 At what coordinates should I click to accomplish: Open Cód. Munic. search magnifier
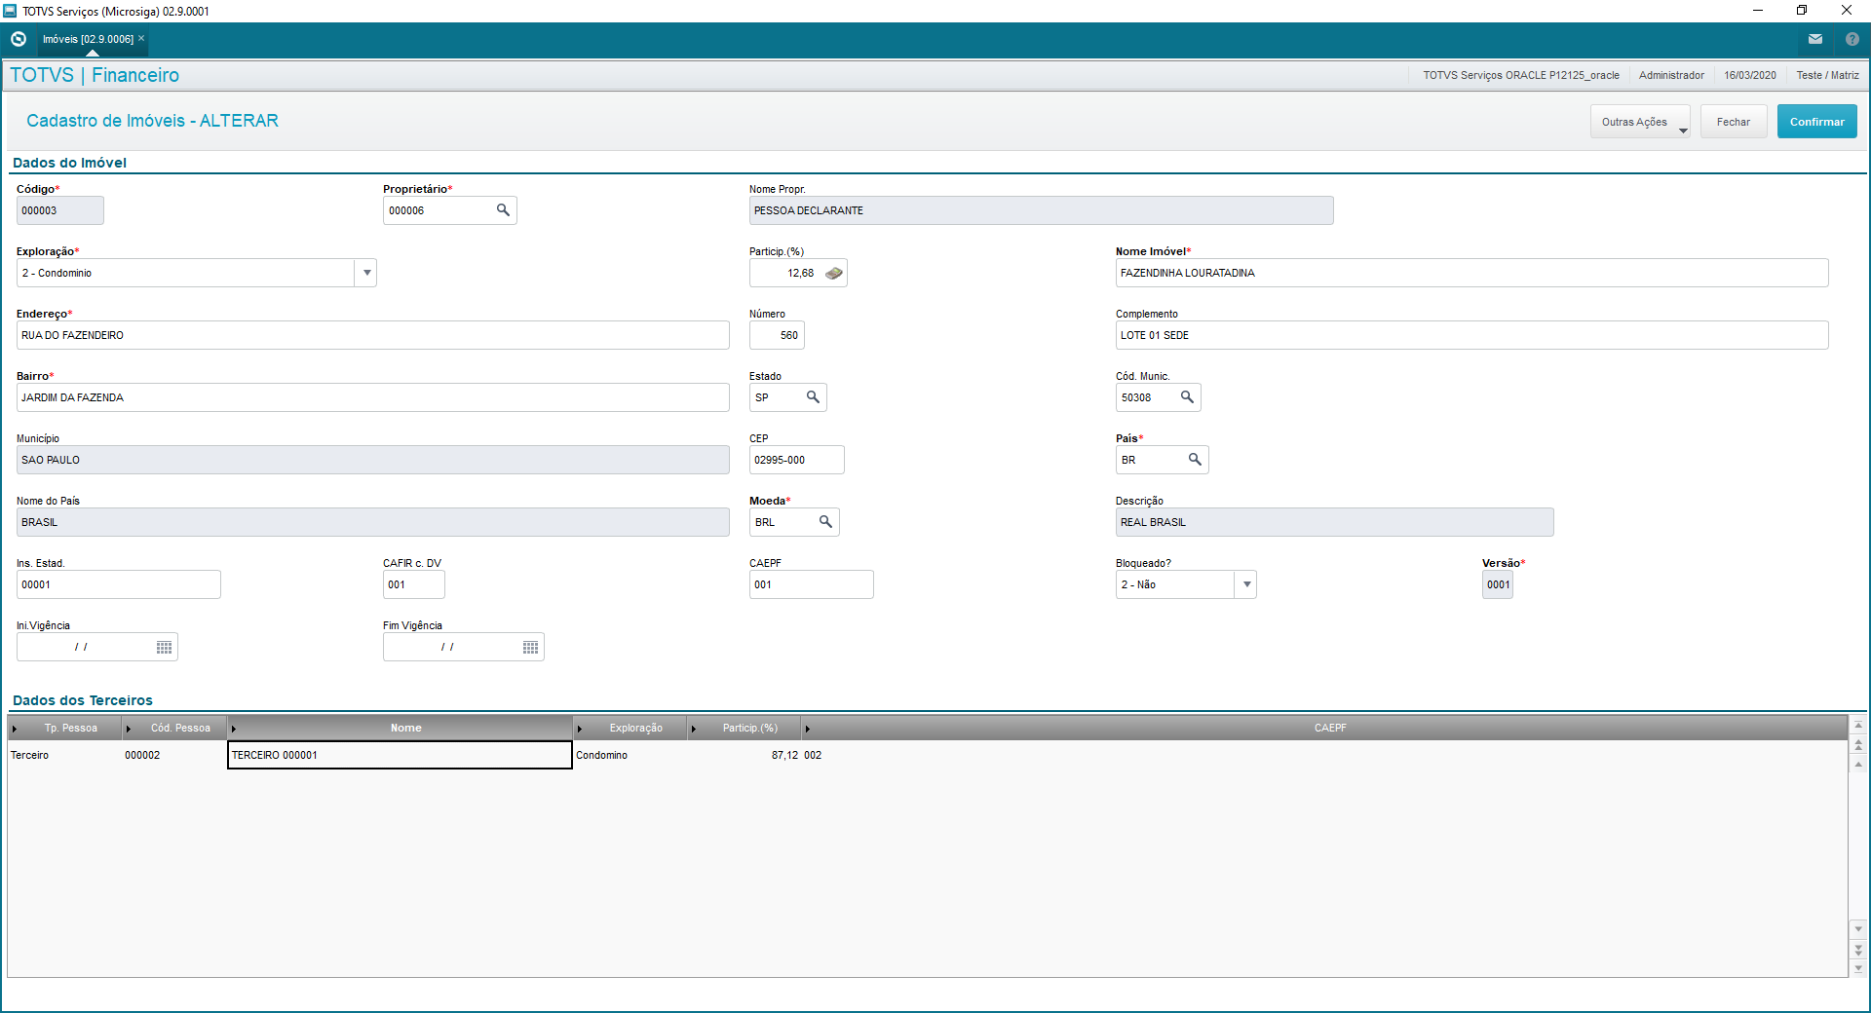[1187, 397]
